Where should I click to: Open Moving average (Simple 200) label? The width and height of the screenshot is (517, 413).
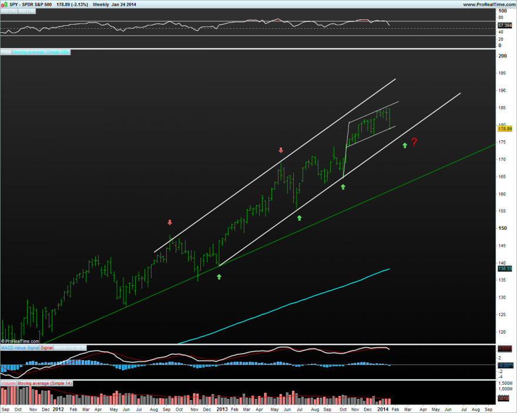pyautogui.click(x=41, y=52)
